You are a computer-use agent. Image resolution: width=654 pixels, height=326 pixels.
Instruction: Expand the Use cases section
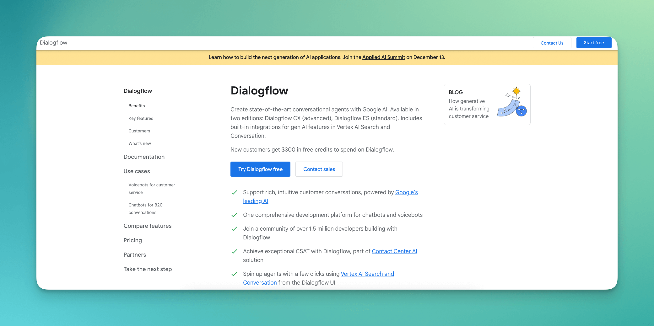(136, 171)
